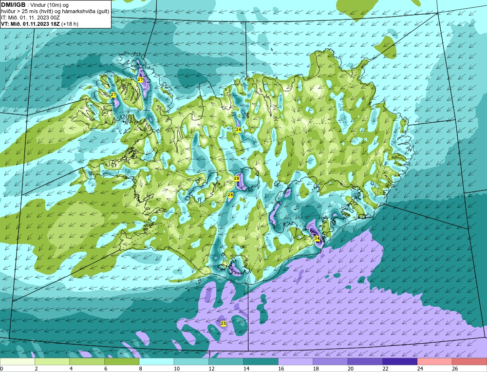Pick the 12–14 m/s teal legend swatch

pos(226,362)
